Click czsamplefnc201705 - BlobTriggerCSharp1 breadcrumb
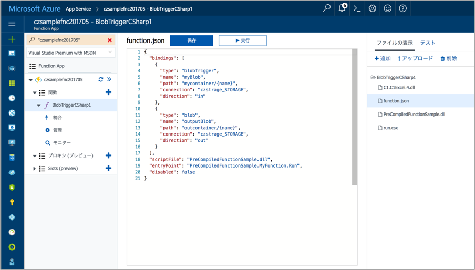This screenshot has width=475, height=270. point(148,9)
